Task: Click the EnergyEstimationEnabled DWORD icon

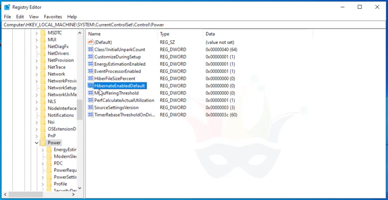Action: [x=91, y=64]
